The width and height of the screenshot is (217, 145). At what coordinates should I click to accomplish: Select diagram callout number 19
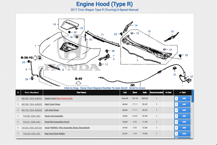click(81, 28)
